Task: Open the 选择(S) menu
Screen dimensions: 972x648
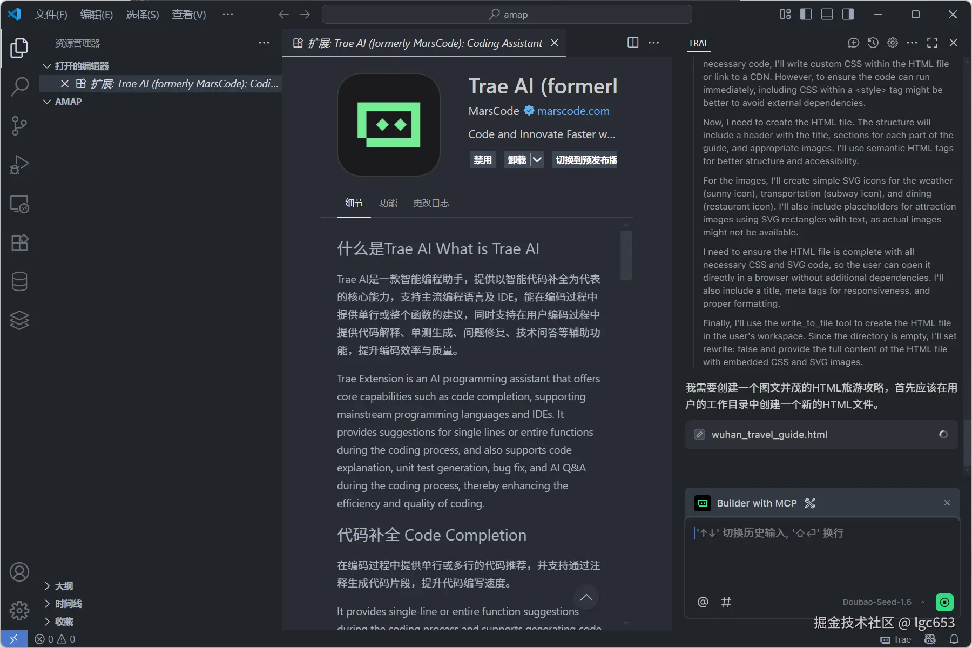Action: (x=143, y=15)
